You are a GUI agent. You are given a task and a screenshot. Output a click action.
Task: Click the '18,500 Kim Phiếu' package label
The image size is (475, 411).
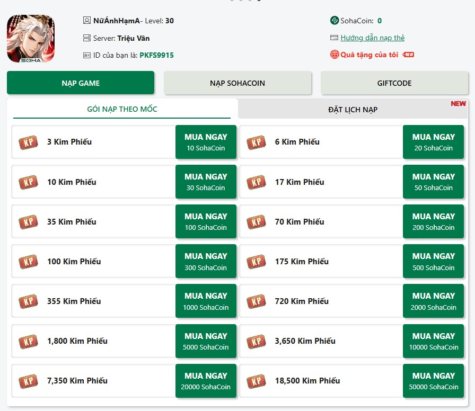pyautogui.click(x=307, y=380)
